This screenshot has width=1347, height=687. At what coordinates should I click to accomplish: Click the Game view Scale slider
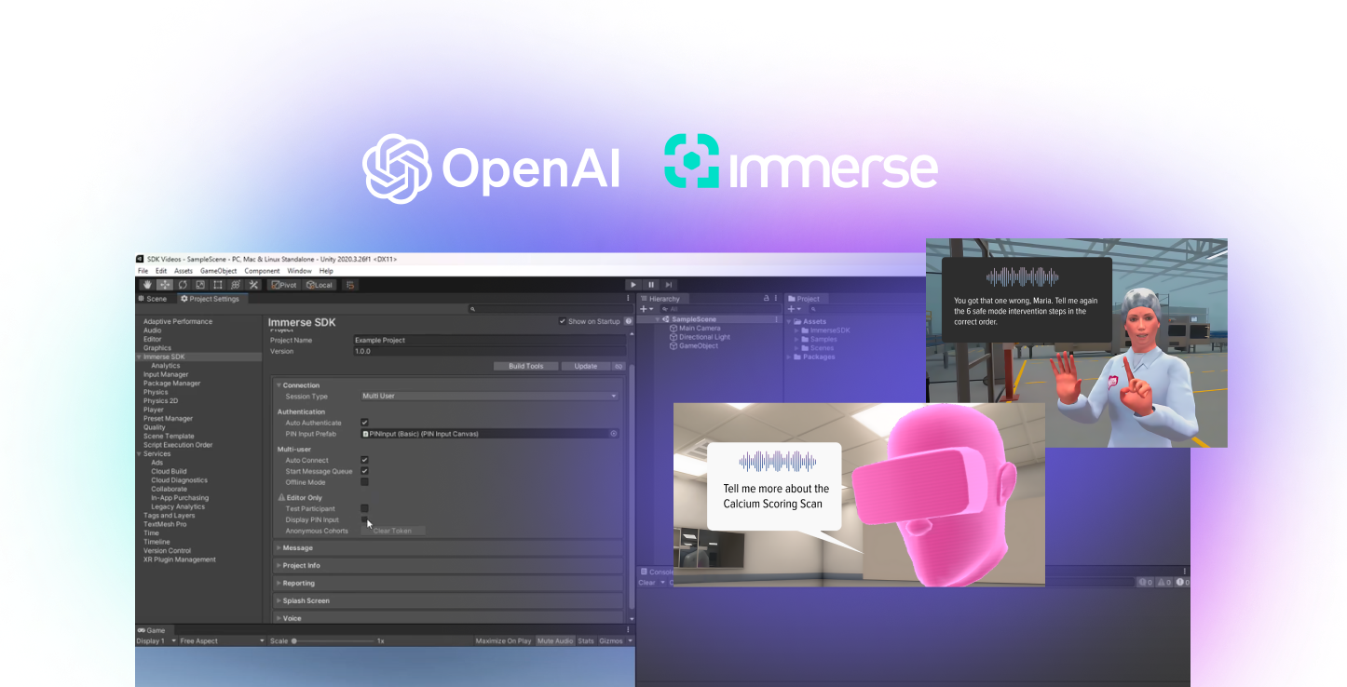333,641
